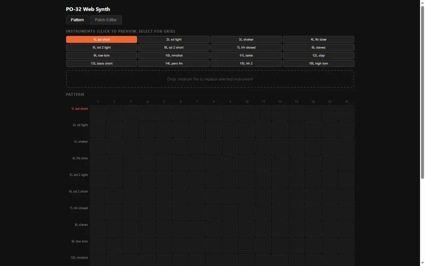This screenshot has height=266, width=425.
Task: Pick the 4L lfo slow instrument button
Action: (318, 40)
